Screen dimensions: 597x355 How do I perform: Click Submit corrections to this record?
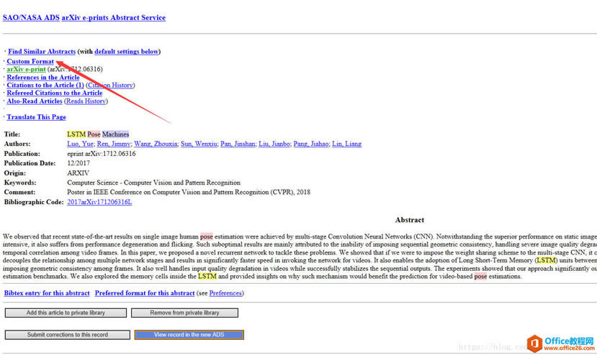pyautogui.click(x=68, y=335)
